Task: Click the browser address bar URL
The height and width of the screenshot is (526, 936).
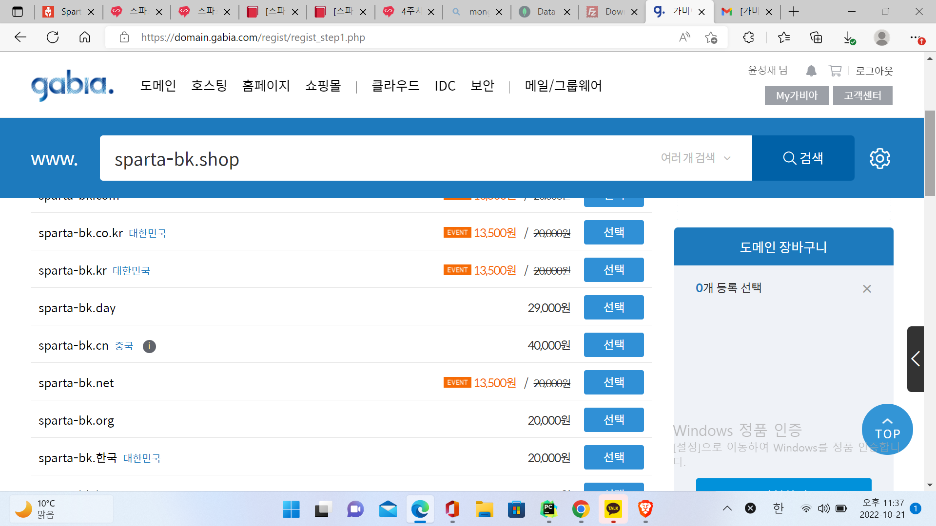Action: (x=253, y=38)
